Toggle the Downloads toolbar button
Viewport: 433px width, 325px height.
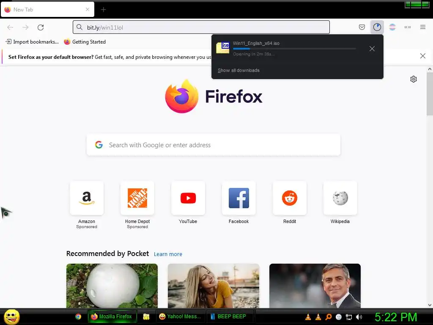[x=377, y=27]
